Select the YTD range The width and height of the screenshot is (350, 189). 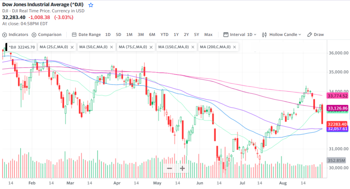(x=164, y=34)
